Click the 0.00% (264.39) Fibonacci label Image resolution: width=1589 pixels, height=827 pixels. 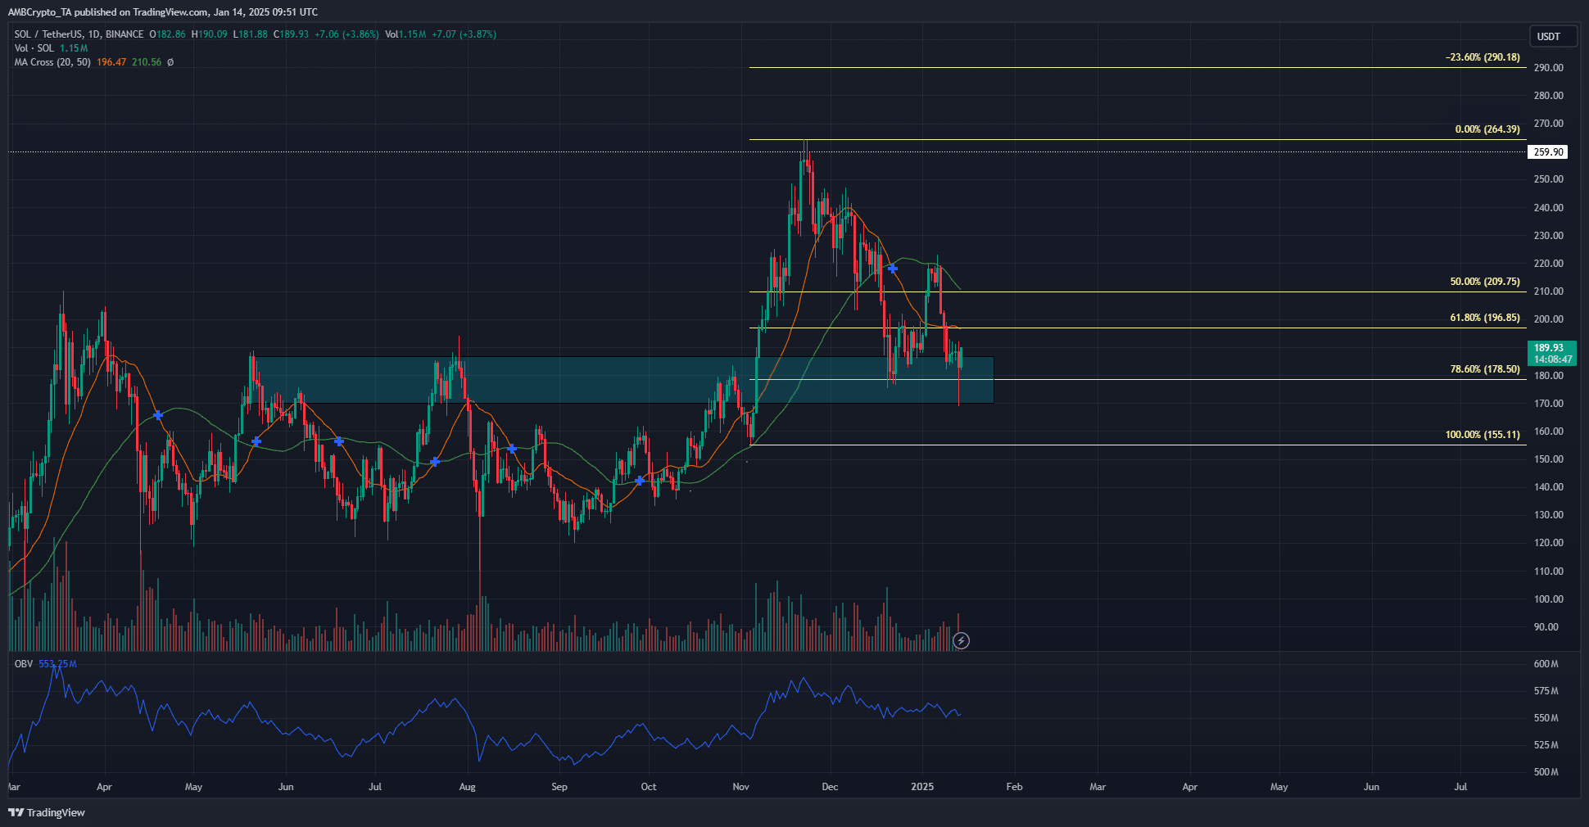[1487, 129]
